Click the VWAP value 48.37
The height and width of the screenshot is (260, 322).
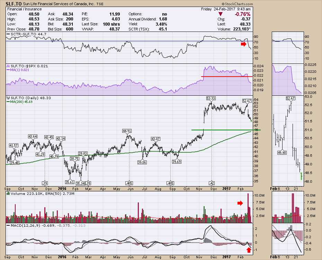point(115,29)
